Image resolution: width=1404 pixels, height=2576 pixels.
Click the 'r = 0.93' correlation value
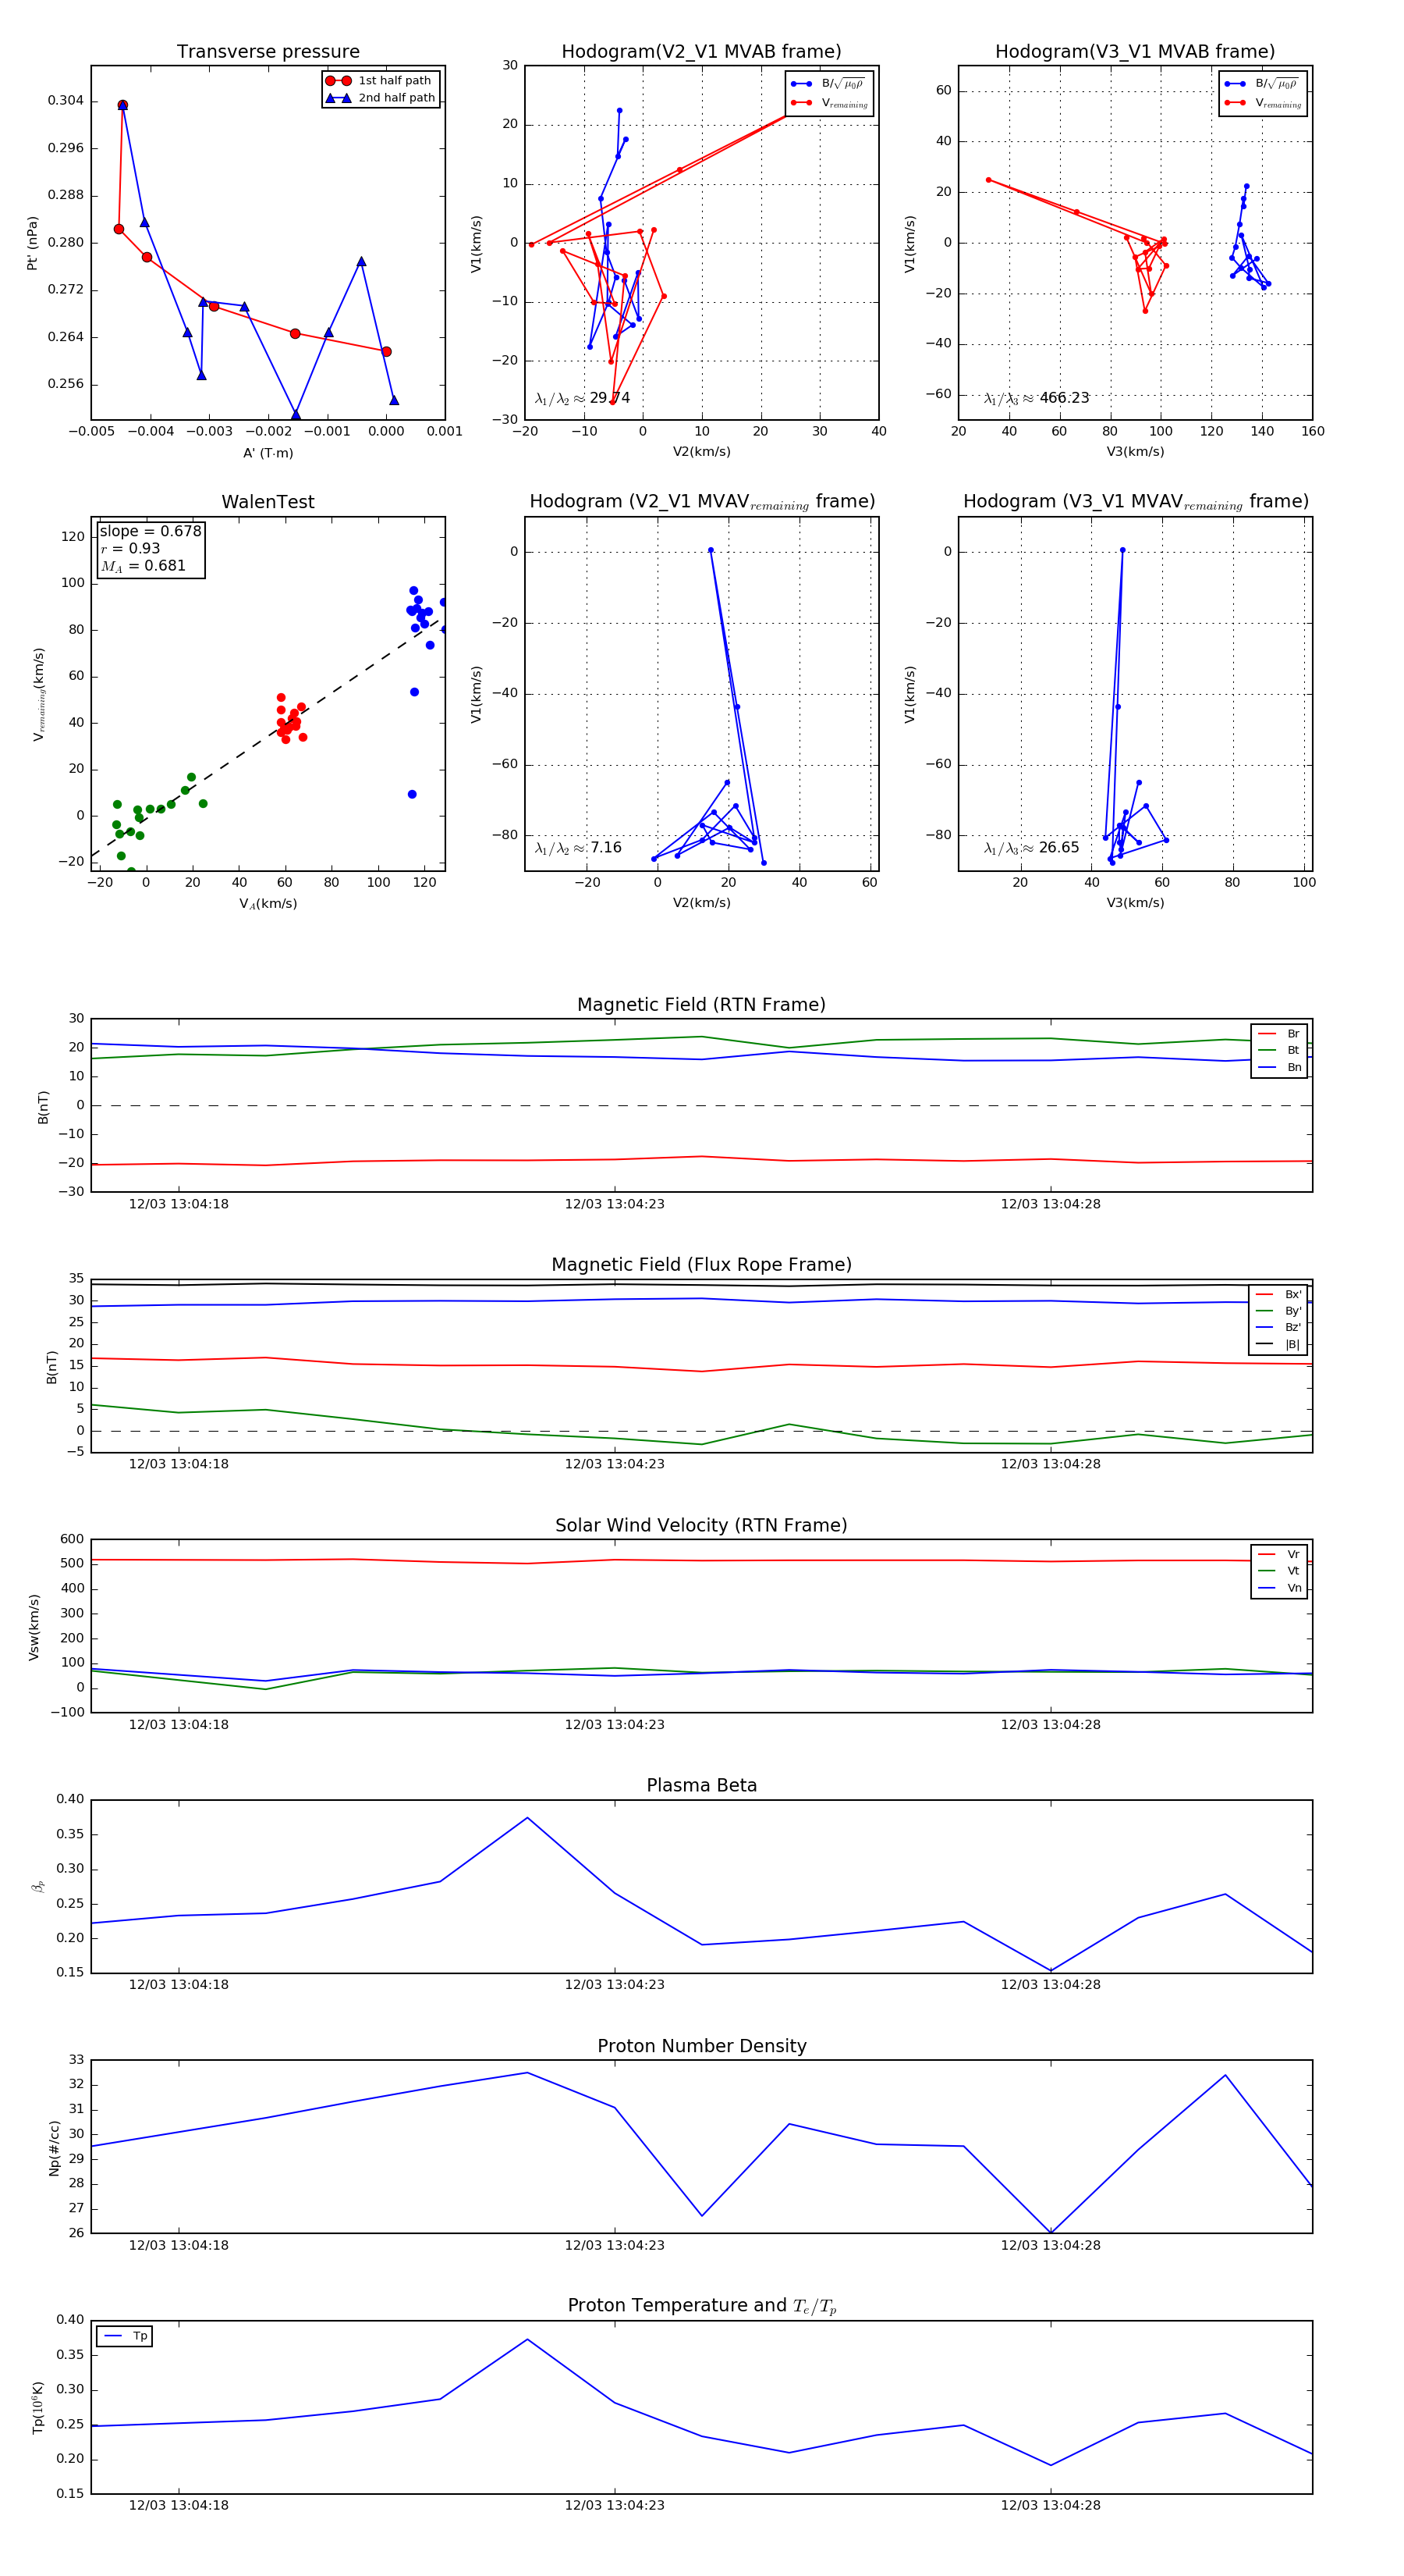tap(130, 548)
